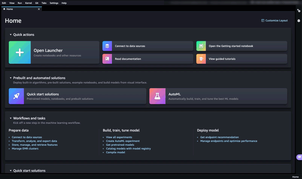Close the Home tab
The width and height of the screenshot is (302, 179).
(39, 9)
